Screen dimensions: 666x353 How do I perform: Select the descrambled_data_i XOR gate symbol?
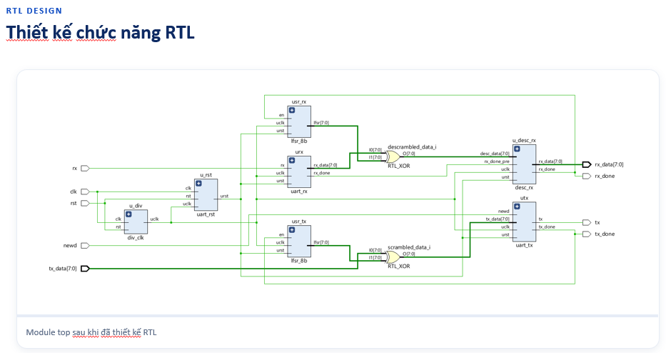[x=391, y=156]
